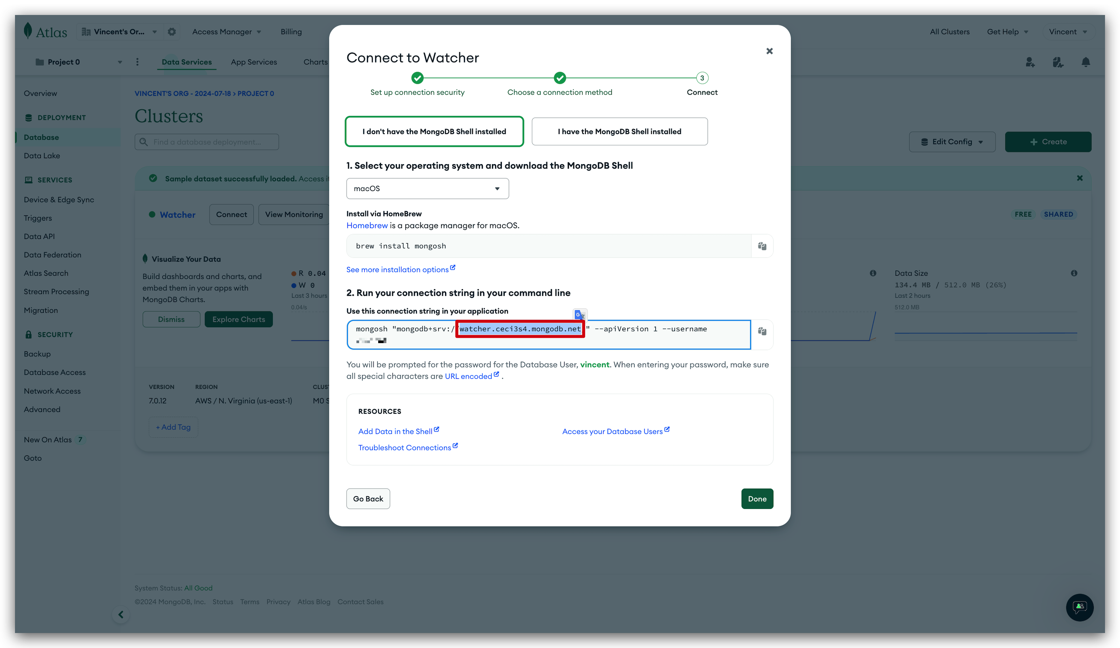Open the Vincent user menu
Screen dimensions: 1120x648
(1068, 31)
